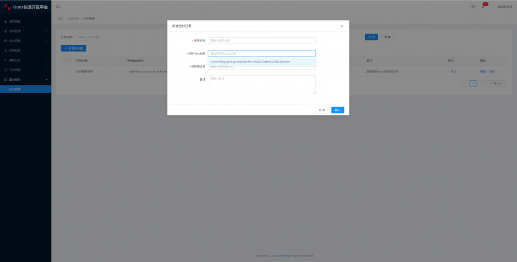Open the filter dropdown left of 查询
This screenshot has height=262, width=517.
pos(352,37)
